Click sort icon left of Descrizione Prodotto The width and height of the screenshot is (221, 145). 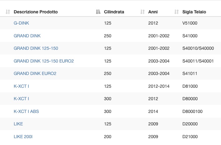(8, 12)
